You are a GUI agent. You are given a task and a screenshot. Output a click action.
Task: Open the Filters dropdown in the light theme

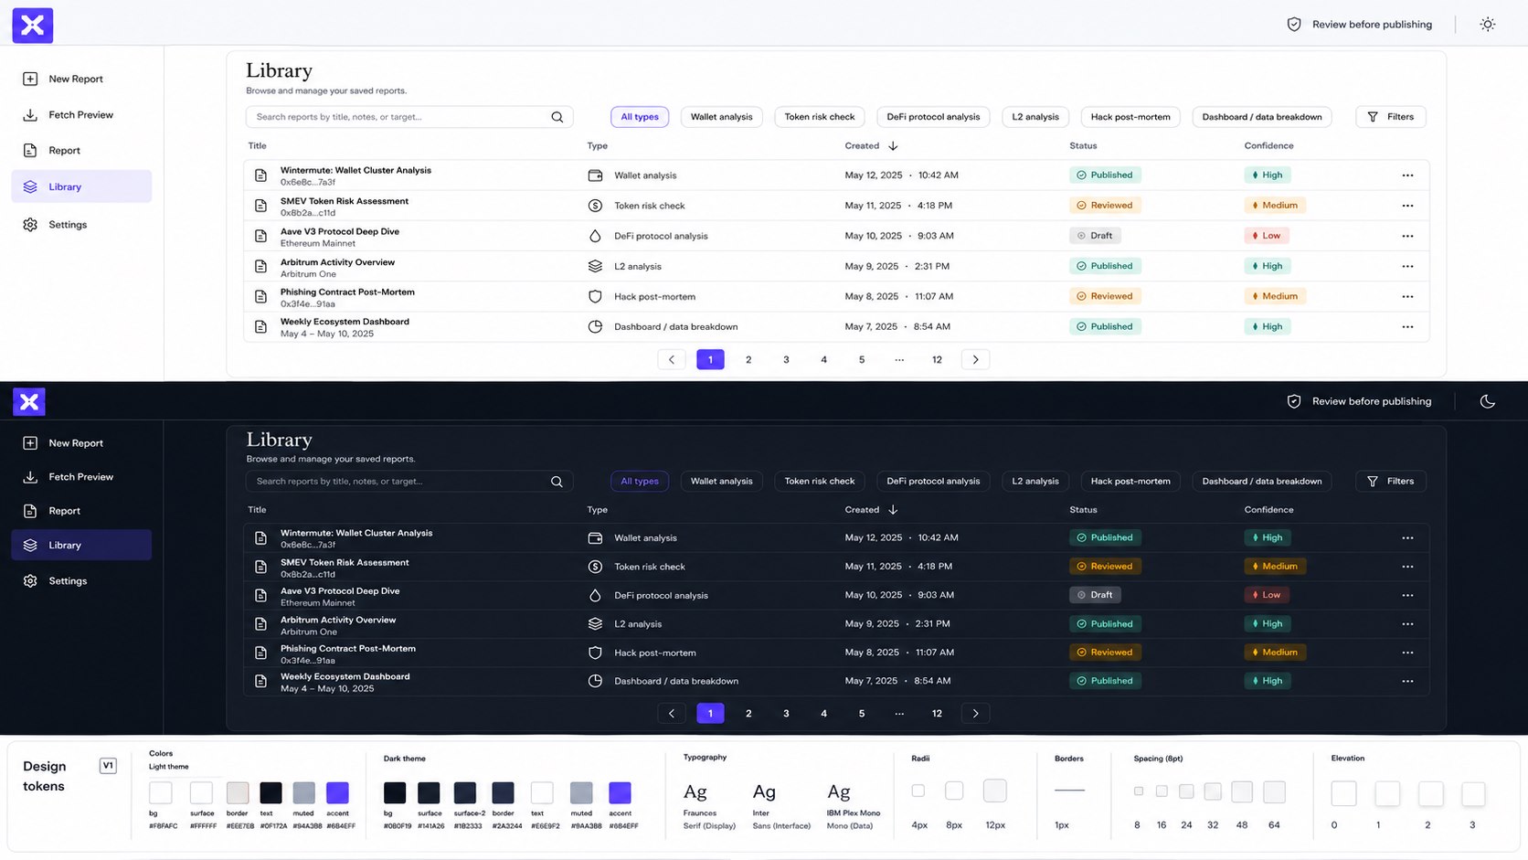pyautogui.click(x=1390, y=117)
